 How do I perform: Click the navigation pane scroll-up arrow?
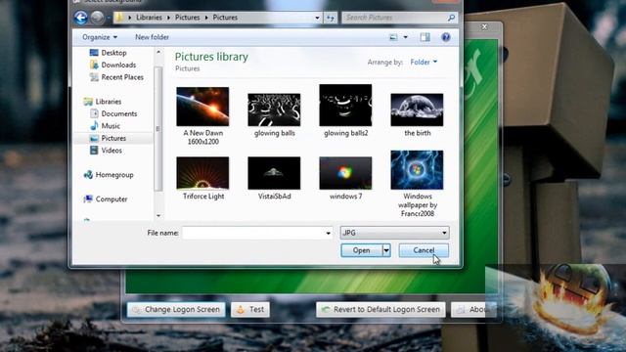(158, 52)
